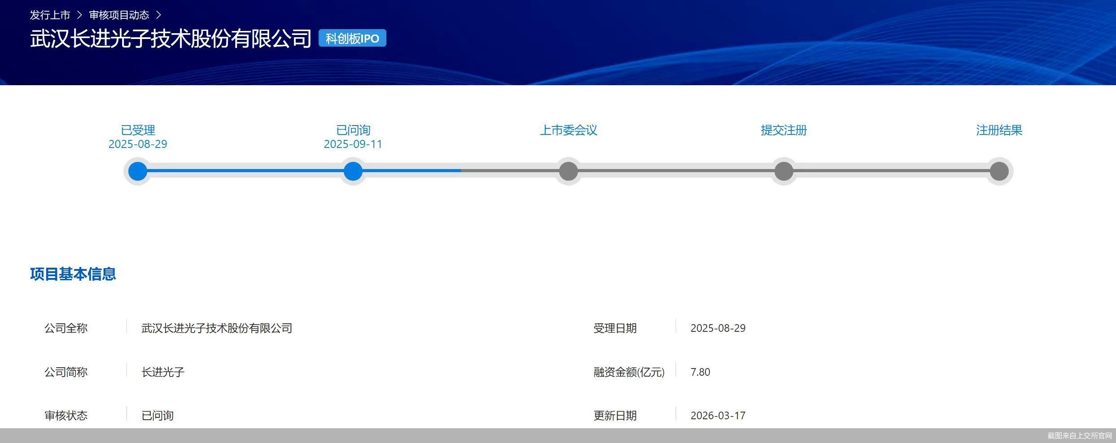Open the 审核项目动态 breadcrumb link

(x=120, y=14)
